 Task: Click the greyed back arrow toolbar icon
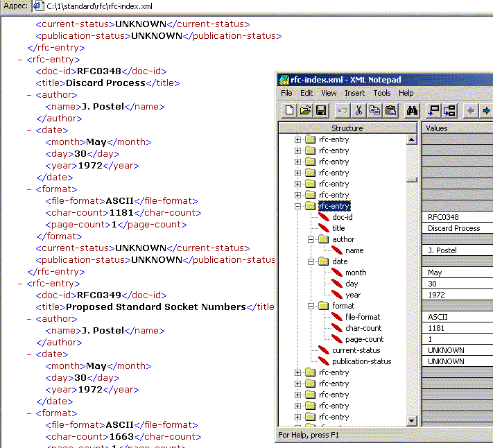point(471,110)
